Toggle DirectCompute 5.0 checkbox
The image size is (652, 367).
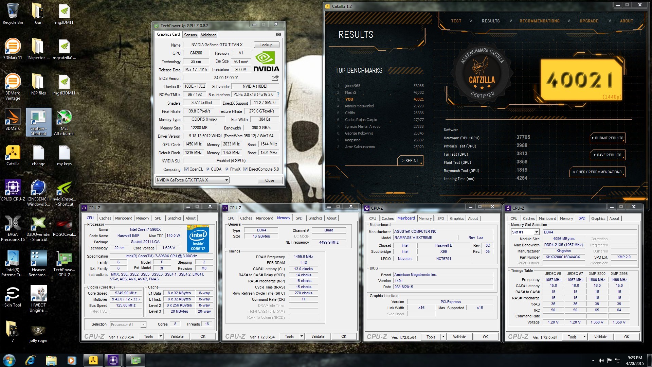pos(246,169)
